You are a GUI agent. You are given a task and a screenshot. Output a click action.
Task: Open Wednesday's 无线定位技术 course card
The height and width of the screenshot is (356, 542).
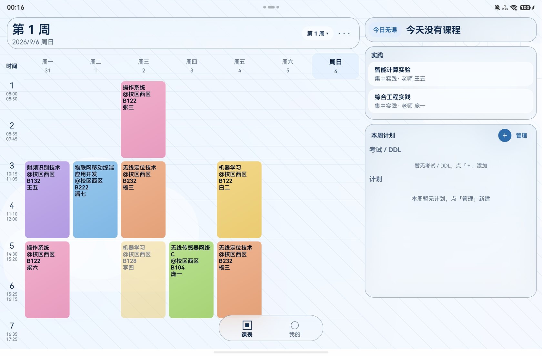tap(143, 200)
